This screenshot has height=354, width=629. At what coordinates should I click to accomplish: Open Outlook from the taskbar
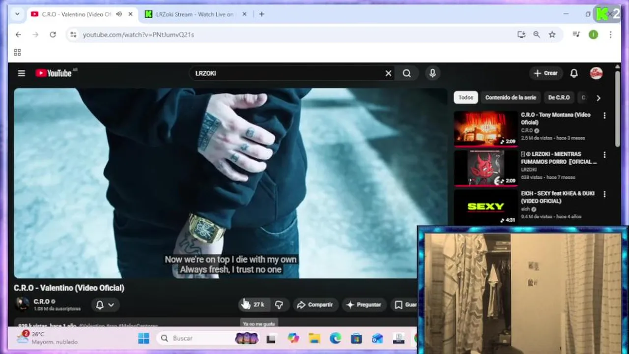tap(377, 338)
